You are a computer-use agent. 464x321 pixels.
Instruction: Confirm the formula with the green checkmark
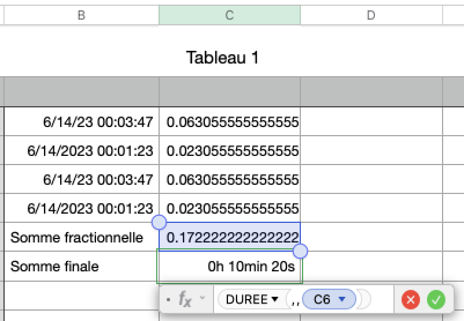tap(436, 300)
